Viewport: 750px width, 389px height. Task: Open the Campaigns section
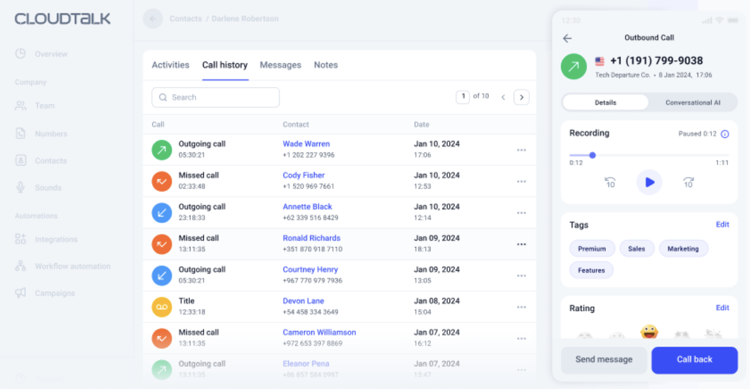click(x=55, y=293)
